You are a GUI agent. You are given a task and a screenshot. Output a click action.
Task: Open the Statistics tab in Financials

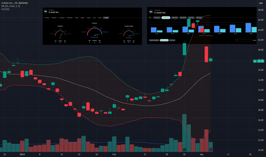coord(175,18)
